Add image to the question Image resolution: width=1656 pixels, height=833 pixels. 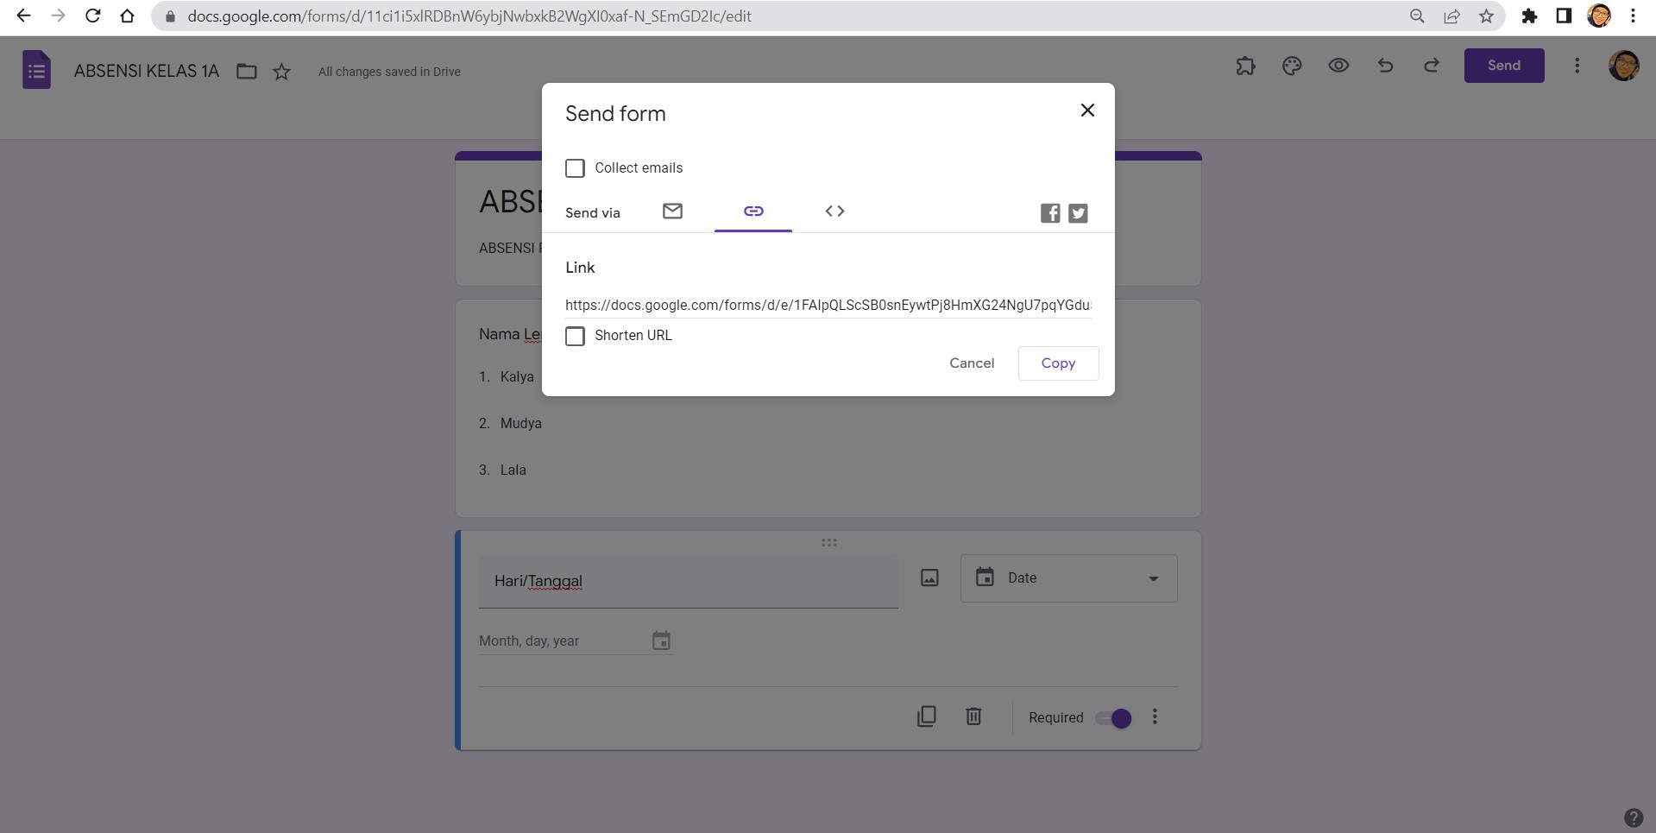coord(929,578)
